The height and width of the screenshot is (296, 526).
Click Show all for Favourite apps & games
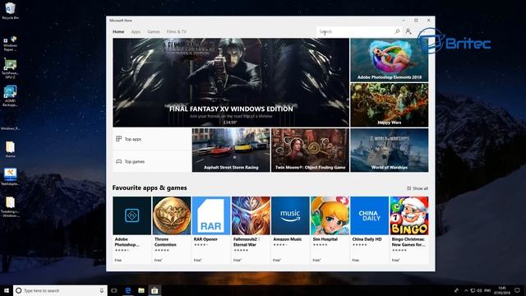point(418,188)
